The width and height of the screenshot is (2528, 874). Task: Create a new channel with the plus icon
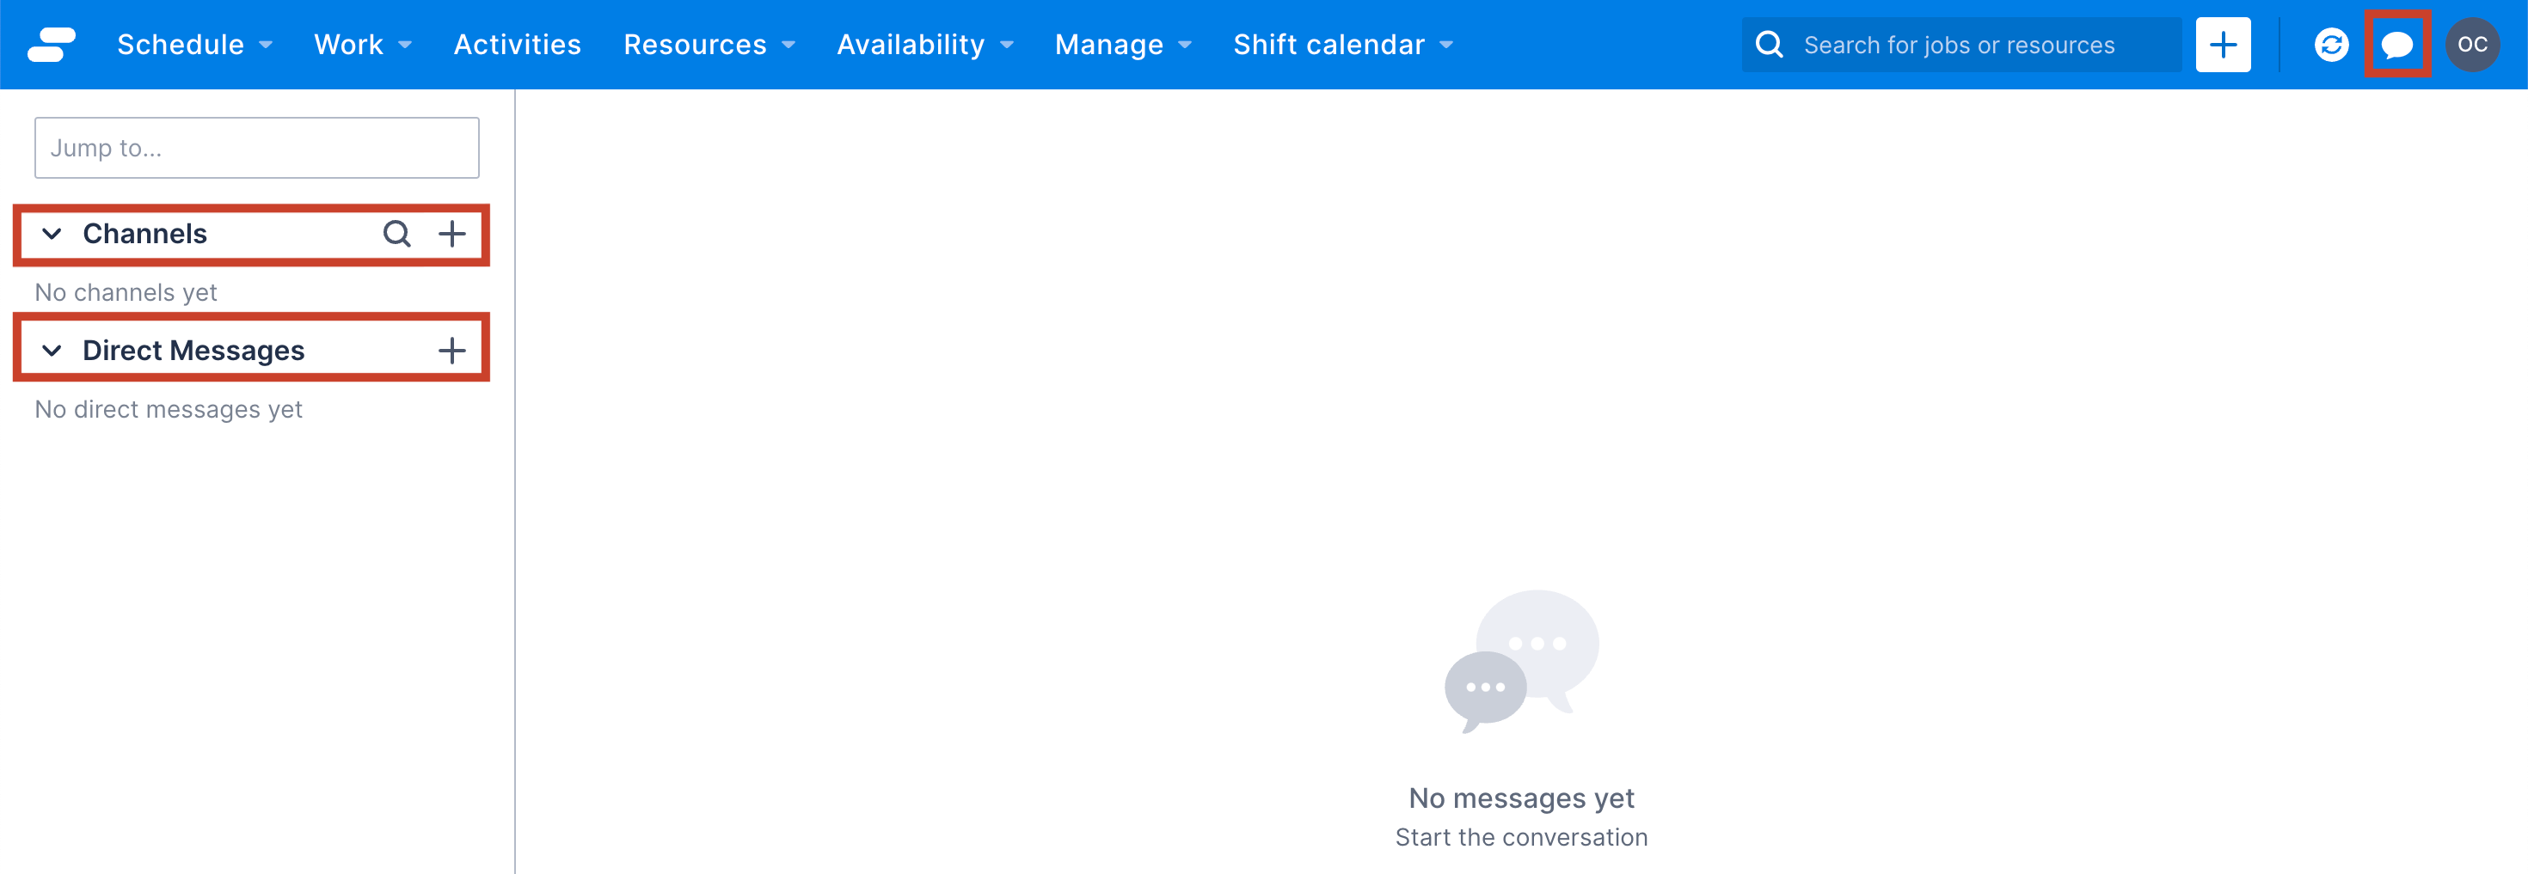pyautogui.click(x=452, y=234)
